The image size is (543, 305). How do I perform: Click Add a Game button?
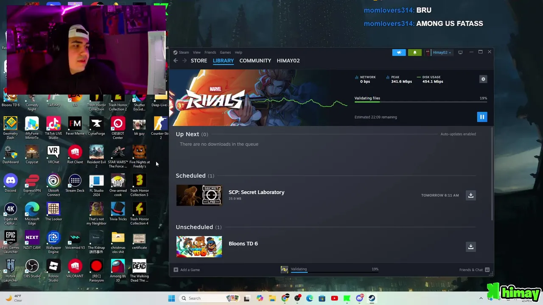(x=187, y=270)
